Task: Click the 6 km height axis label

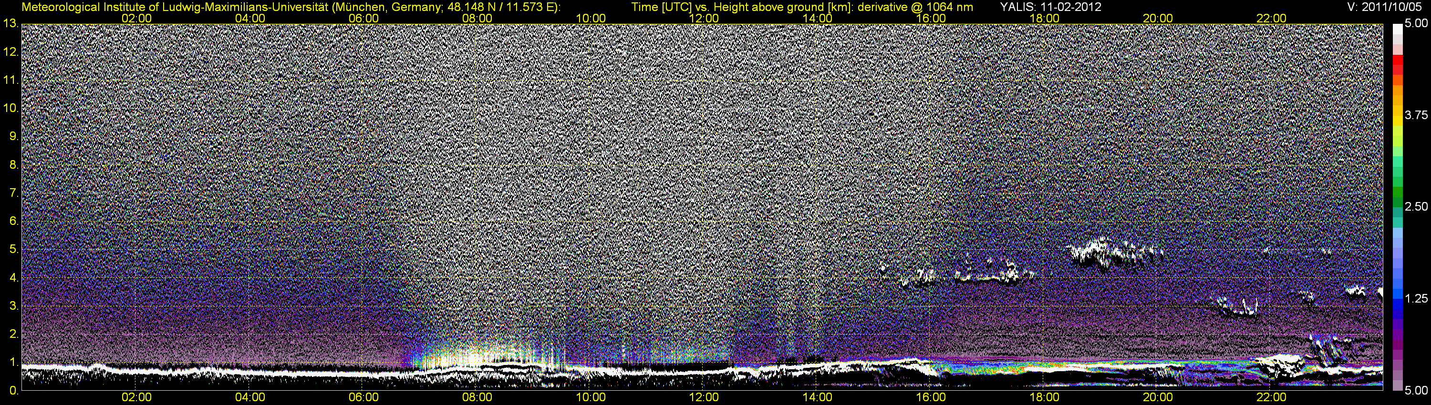Action: point(13,221)
